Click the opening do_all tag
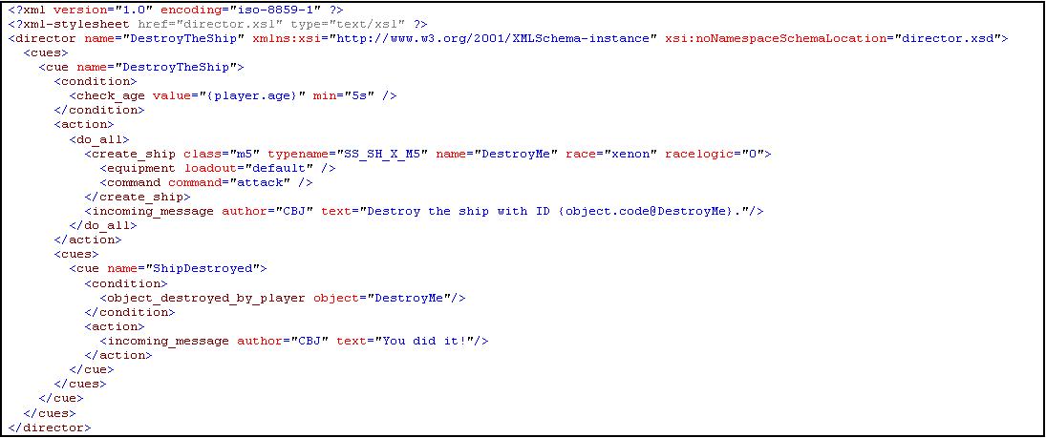Screen dimensions: 1046x438 pyautogui.click(x=98, y=138)
